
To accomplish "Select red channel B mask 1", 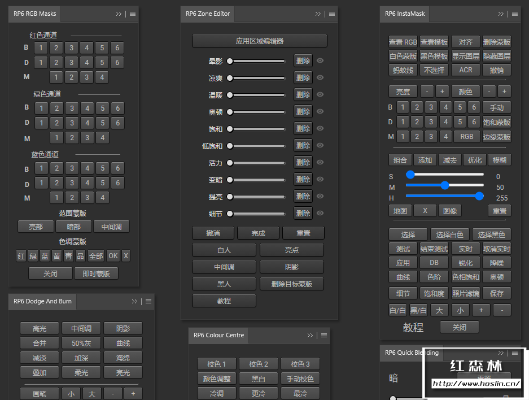I will point(41,48).
